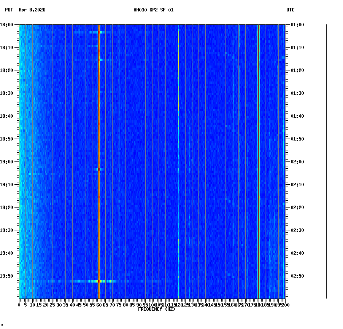Screen dimensions: 343x329
Task: Select the 60 Hz interference line
Action: coord(100,152)
